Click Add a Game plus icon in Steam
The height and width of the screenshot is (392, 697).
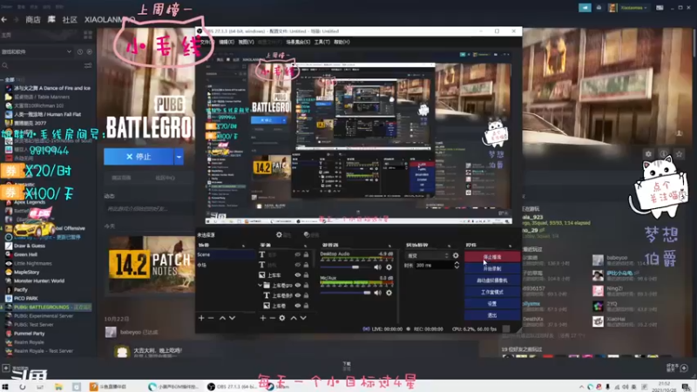[6, 368]
